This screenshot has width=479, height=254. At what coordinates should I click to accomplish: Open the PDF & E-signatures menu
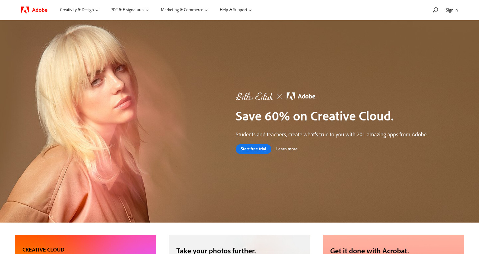tap(130, 10)
